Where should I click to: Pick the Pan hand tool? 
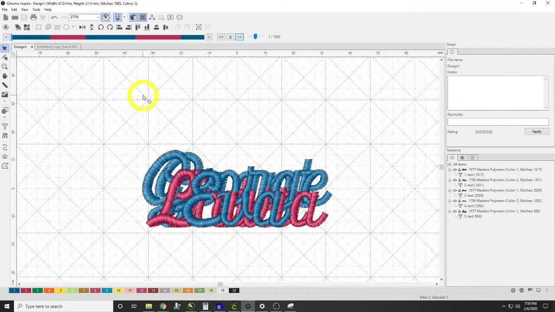(5, 76)
